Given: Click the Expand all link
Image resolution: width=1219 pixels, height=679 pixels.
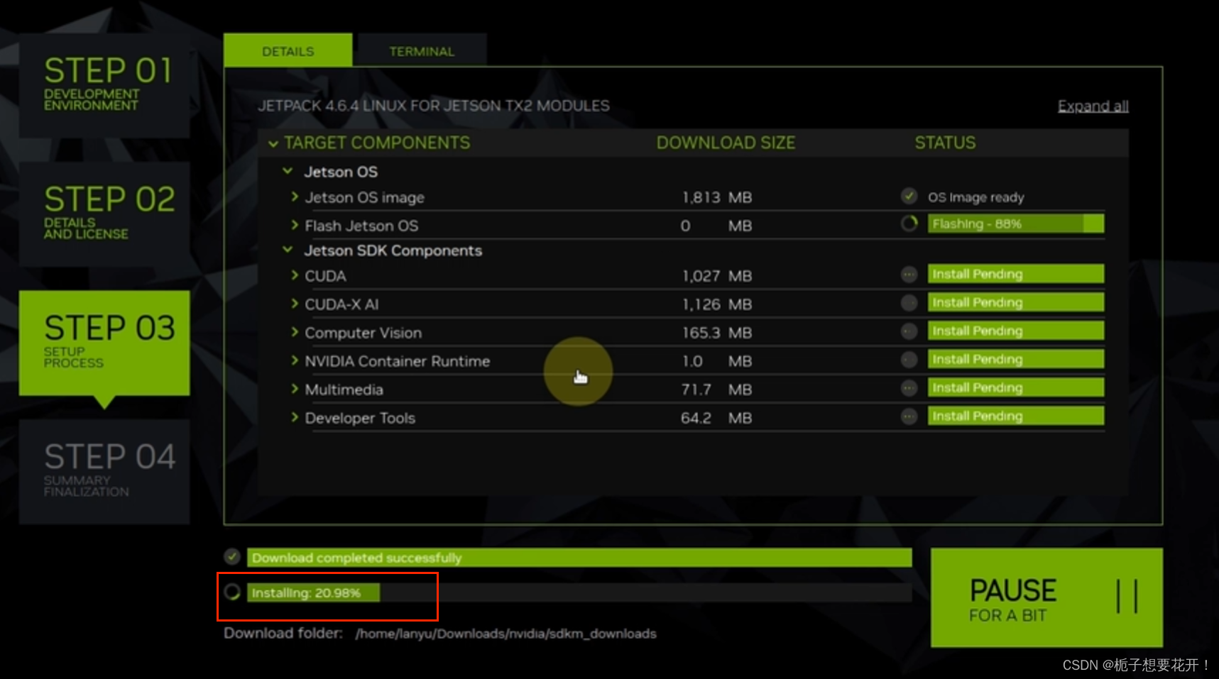Looking at the screenshot, I should (x=1093, y=106).
